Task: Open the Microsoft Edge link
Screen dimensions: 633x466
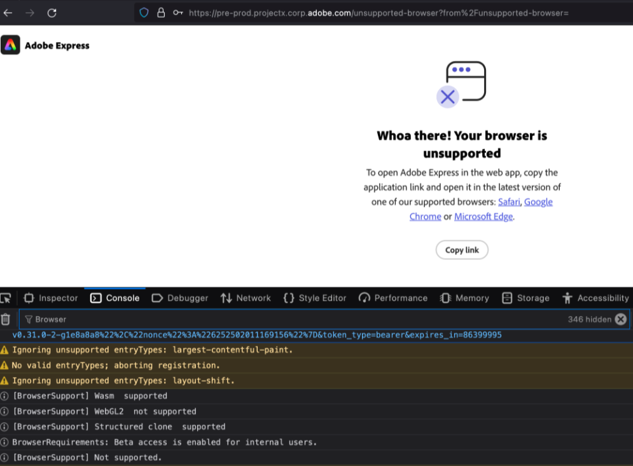Action: [483, 216]
